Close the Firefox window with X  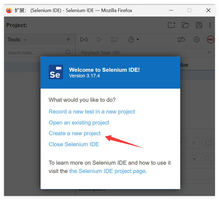coord(208,10)
